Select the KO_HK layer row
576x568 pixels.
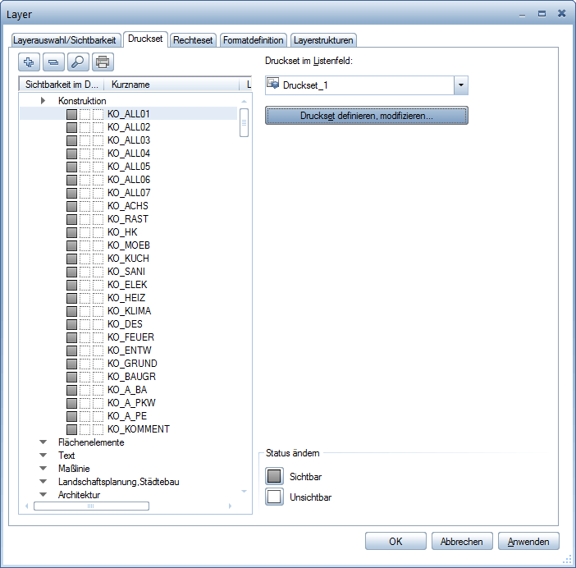(129, 232)
